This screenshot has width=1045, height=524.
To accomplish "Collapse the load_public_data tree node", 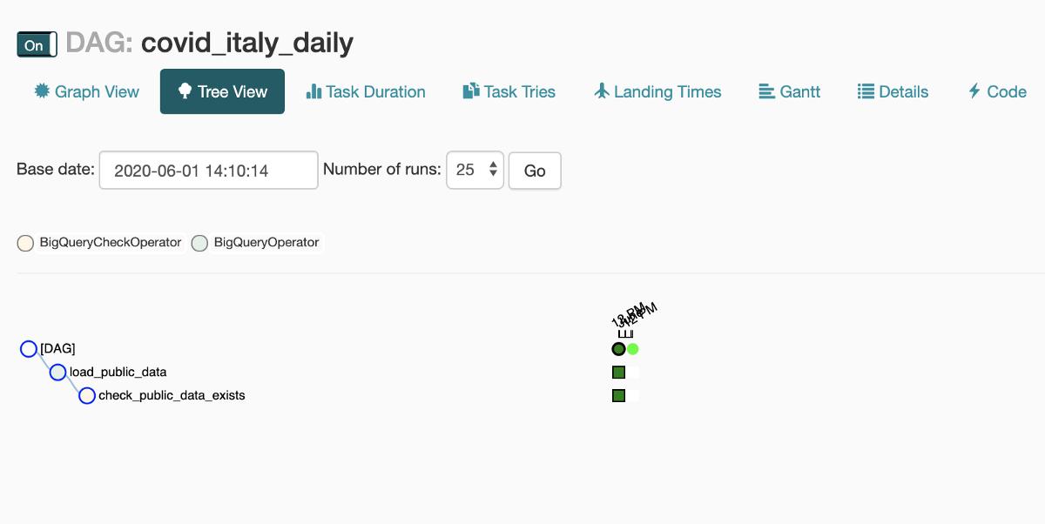I will pyautogui.click(x=57, y=373).
